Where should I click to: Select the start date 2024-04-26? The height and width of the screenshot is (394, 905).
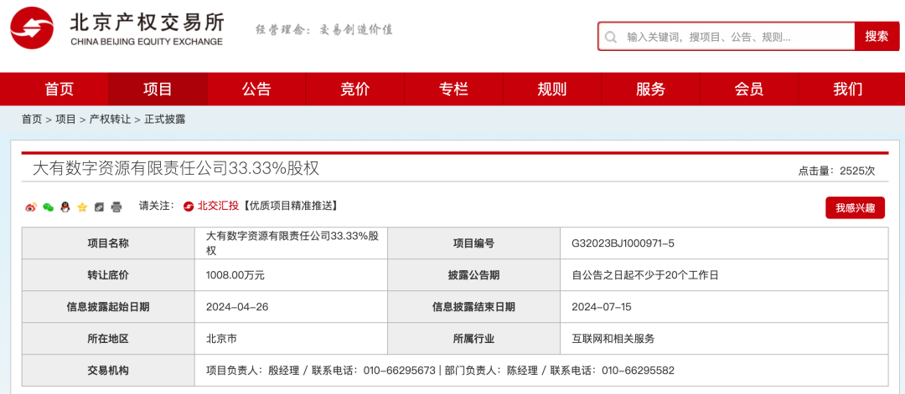[236, 307]
